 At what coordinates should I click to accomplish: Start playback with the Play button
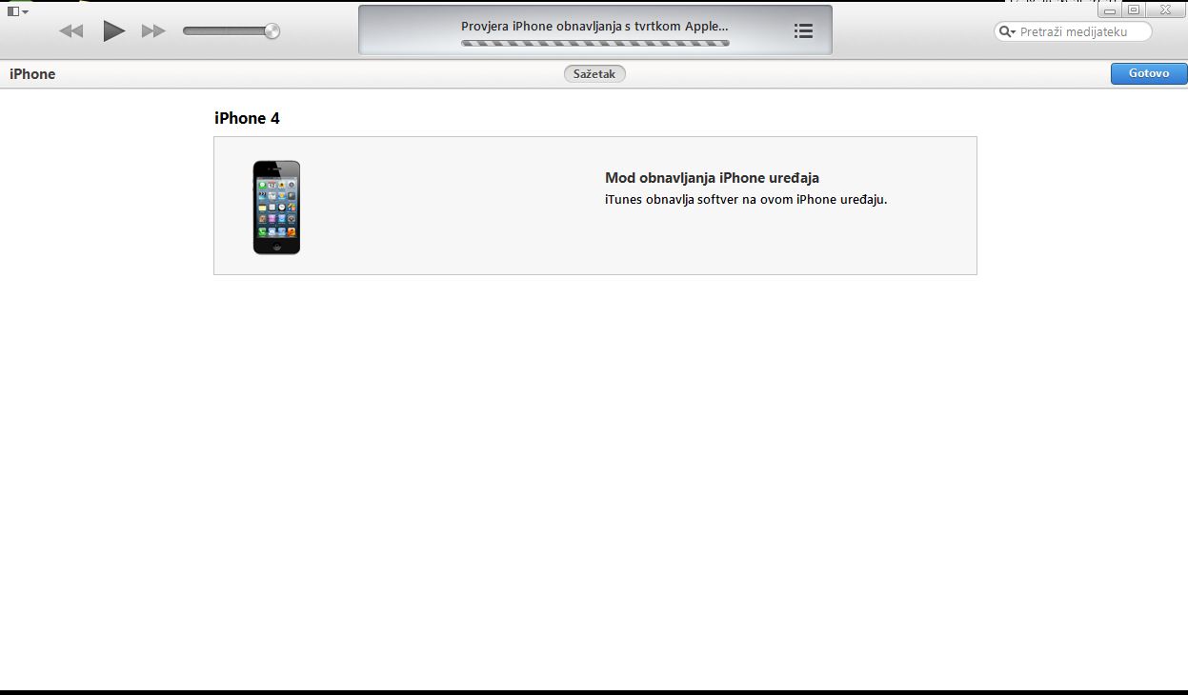(x=114, y=30)
